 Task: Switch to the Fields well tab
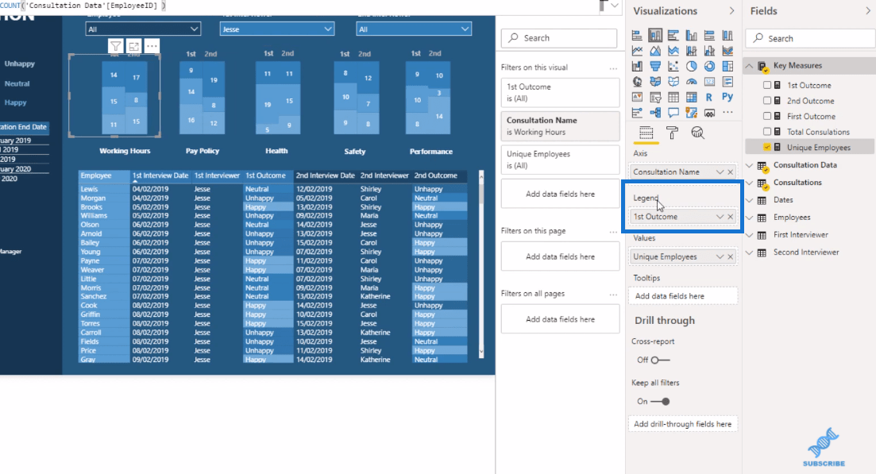[646, 133]
